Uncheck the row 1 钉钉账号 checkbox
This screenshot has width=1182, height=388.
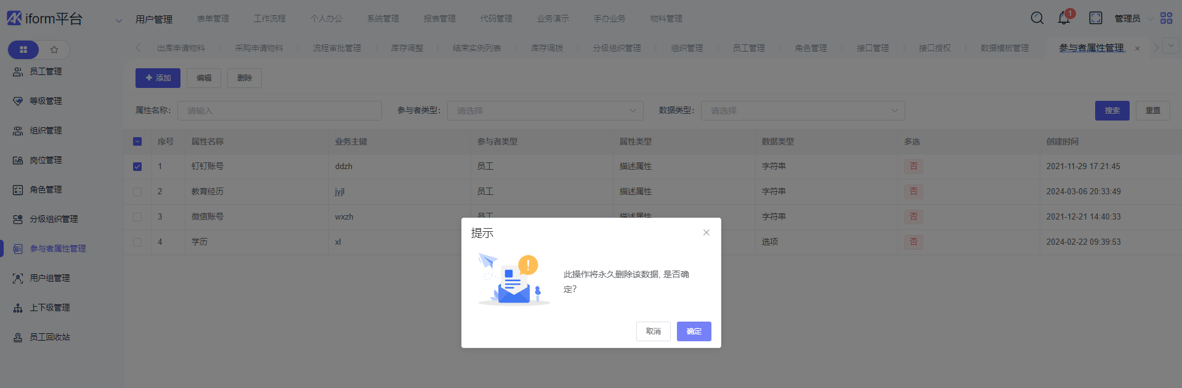click(137, 167)
